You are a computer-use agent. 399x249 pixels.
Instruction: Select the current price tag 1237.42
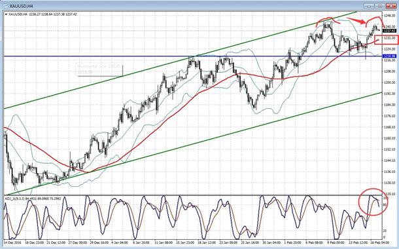point(390,31)
